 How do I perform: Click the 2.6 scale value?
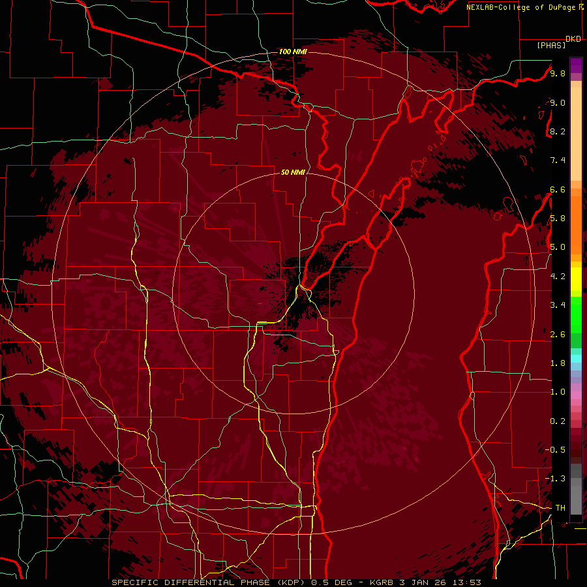[x=558, y=334]
